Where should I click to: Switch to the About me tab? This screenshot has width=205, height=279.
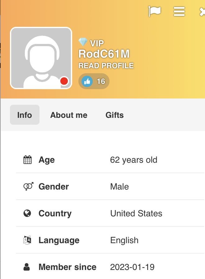[x=69, y=115]
